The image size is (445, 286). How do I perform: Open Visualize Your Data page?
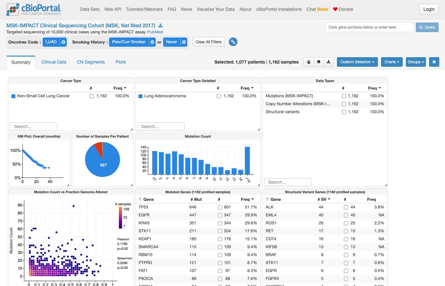[216, 9]
